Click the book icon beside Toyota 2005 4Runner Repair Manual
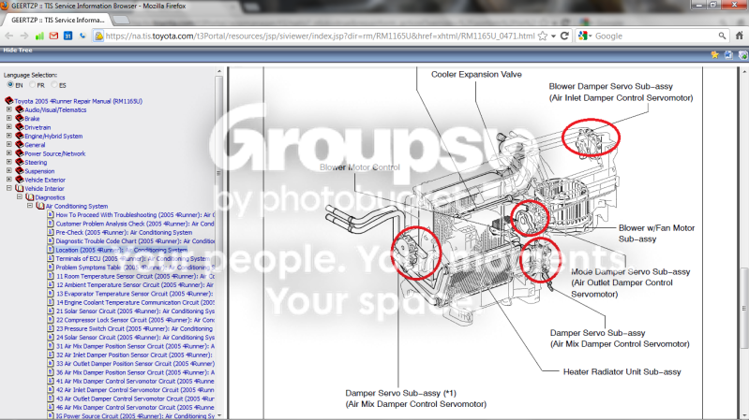Image resolution: width=749 pixels, height=420 pixels. tap(9, 101)
